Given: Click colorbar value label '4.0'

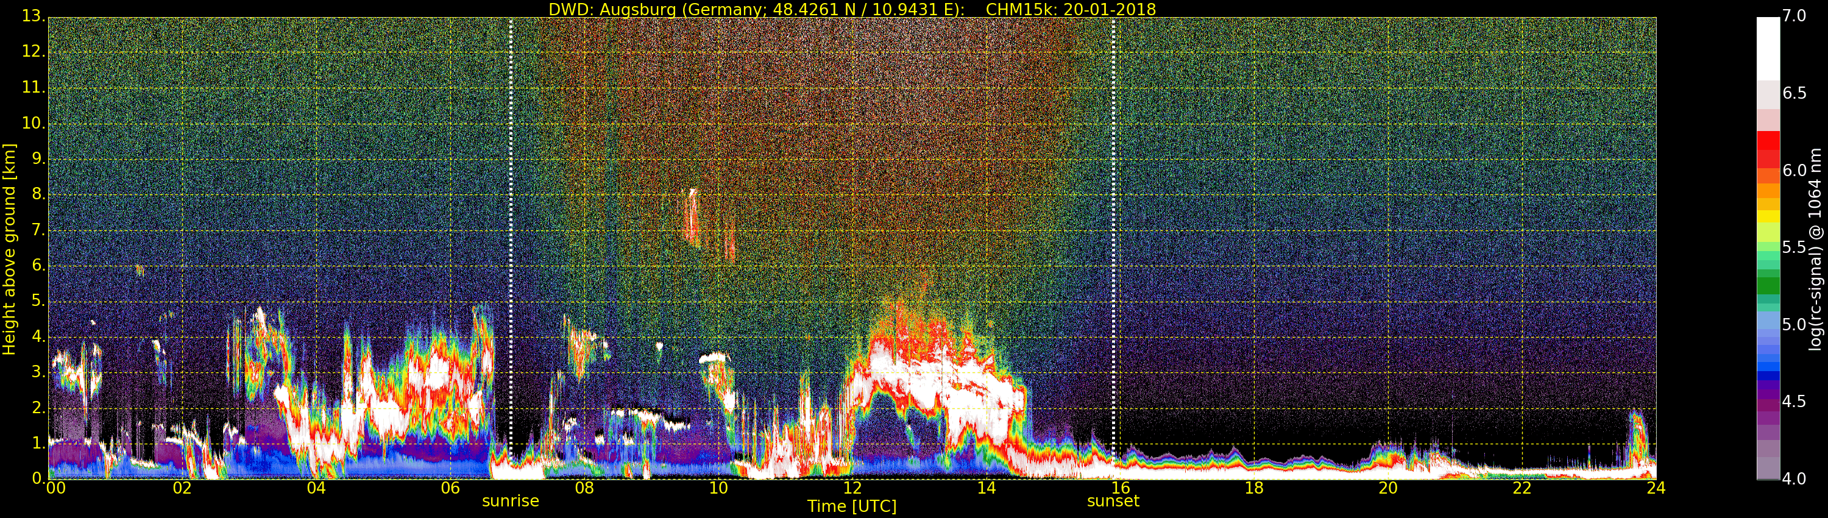Looking at the screenshot, I should tap(1794, 479).
